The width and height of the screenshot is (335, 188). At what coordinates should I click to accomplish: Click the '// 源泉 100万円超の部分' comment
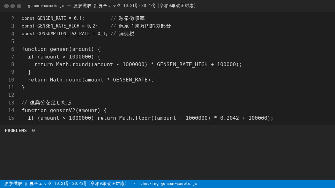click(x=141, y=26)
